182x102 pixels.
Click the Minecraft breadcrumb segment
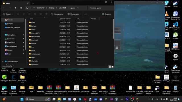(x=62, y=8)
